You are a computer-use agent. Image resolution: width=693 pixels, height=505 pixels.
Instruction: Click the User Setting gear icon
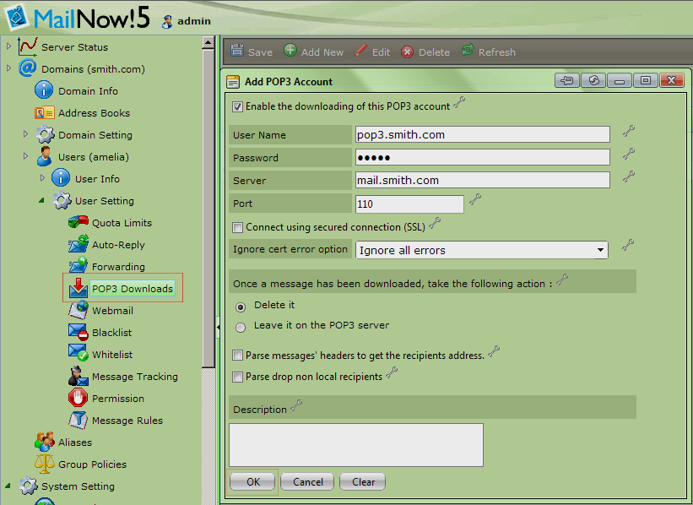pyautogui.click(x=62, y=200)
